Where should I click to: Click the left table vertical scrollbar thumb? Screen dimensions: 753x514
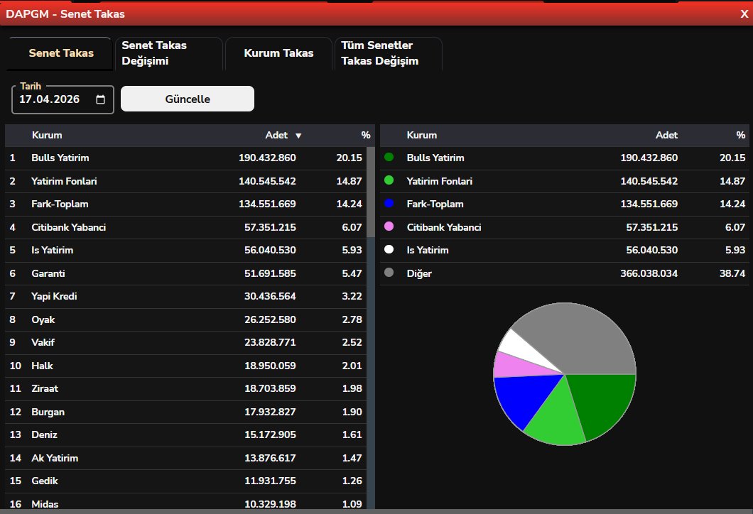click(x=371, y=192)
